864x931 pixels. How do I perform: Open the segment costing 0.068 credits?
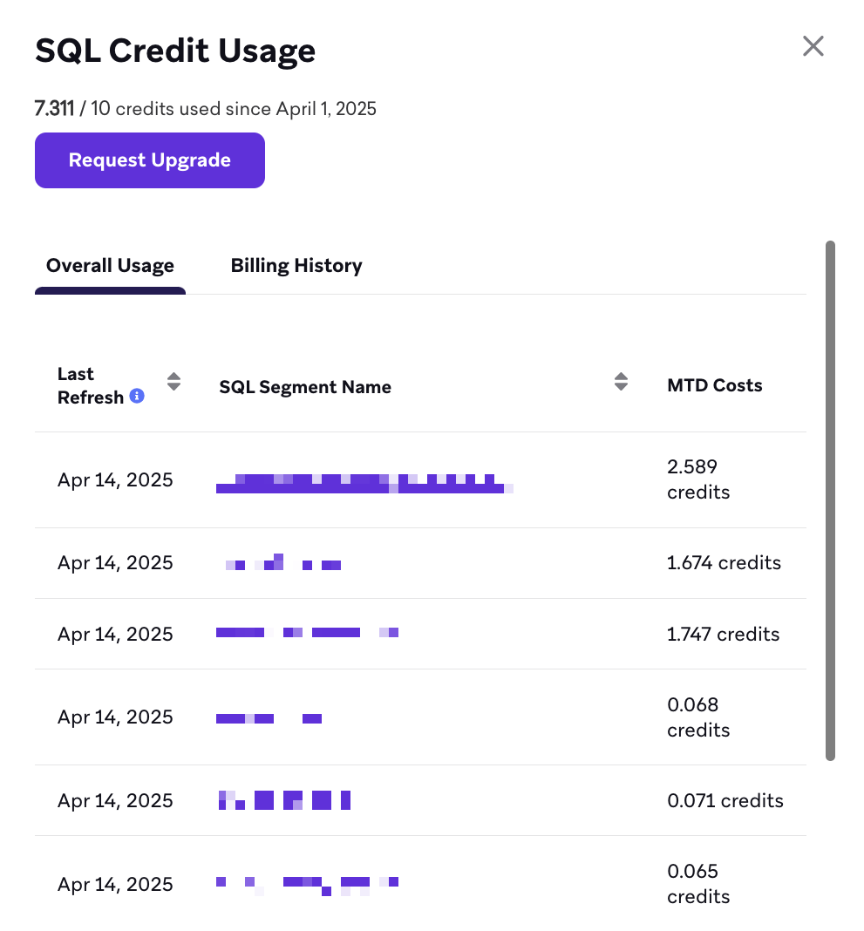tap(269, 718)
